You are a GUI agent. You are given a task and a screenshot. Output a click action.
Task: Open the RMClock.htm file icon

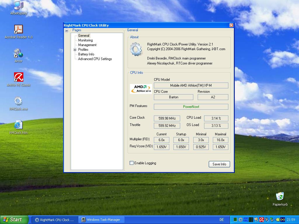[x=18, y=125]
